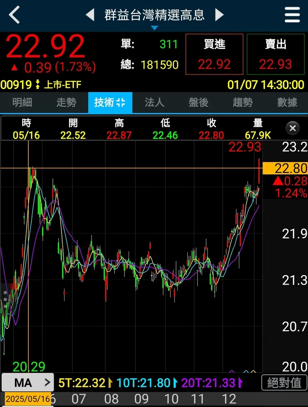Tap the 22.80 crosshair price label

tap(285, 168)
